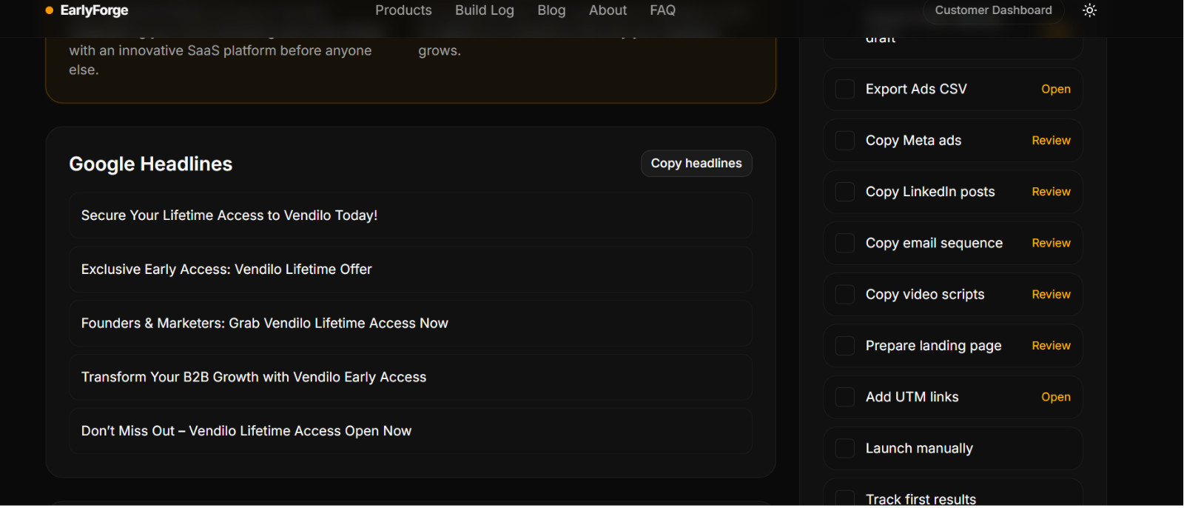Open the Customer Dashboard
Image resolution: width=1184 pixels, height=508 pixels.
(993, 10)
